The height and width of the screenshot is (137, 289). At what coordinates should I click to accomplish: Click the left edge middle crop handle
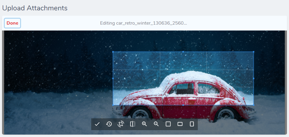click(x=113, y=79)
